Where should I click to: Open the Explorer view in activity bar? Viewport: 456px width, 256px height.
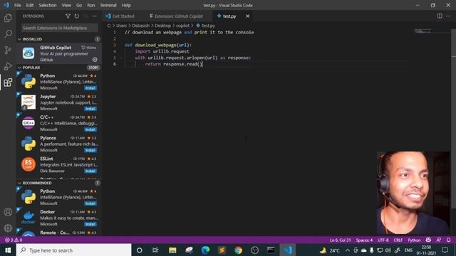(x=8, y=18)
